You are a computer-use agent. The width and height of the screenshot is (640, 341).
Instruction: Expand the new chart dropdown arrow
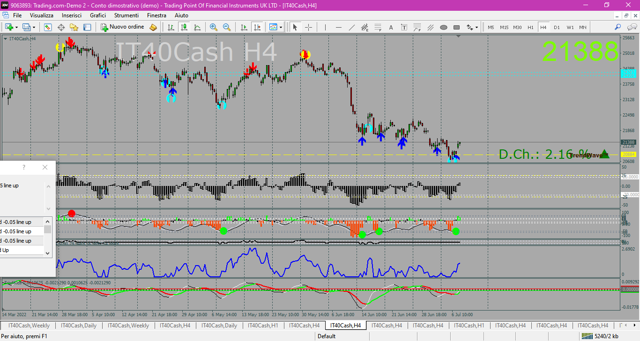17,27
